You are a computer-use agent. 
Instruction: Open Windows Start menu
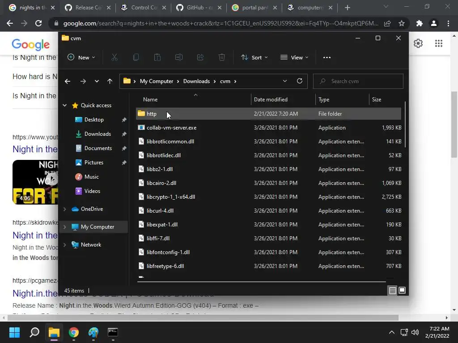[14, 332]
